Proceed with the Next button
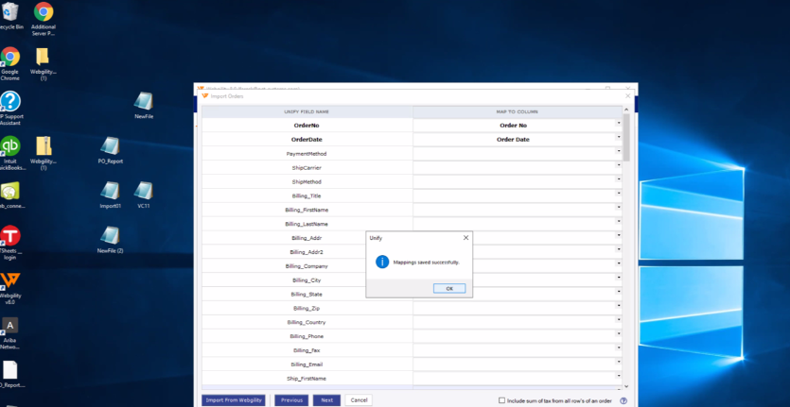This screenshot has height=407, width=790. click(x=327, y=400)
